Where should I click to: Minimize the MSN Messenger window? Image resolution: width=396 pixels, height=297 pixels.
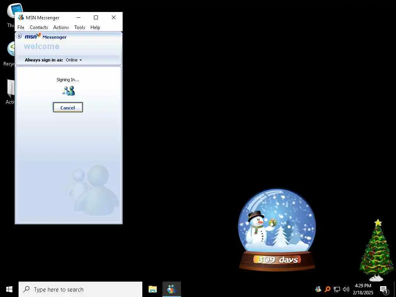(79, 17)
